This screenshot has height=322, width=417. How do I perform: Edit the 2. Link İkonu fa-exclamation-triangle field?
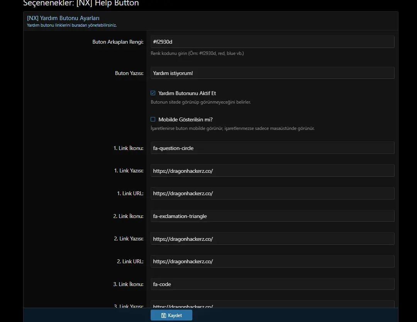coord(272,216)
